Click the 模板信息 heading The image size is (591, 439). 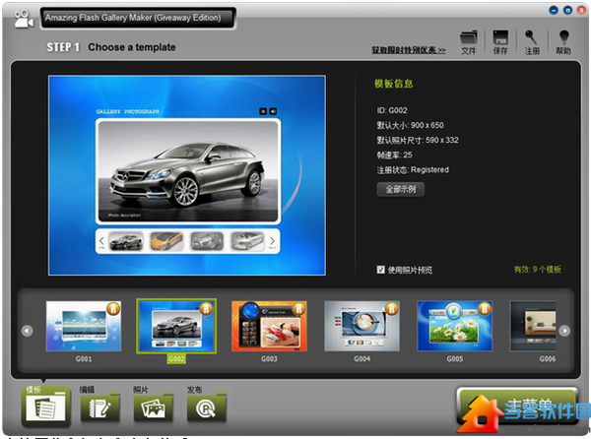tap(393, 84)
